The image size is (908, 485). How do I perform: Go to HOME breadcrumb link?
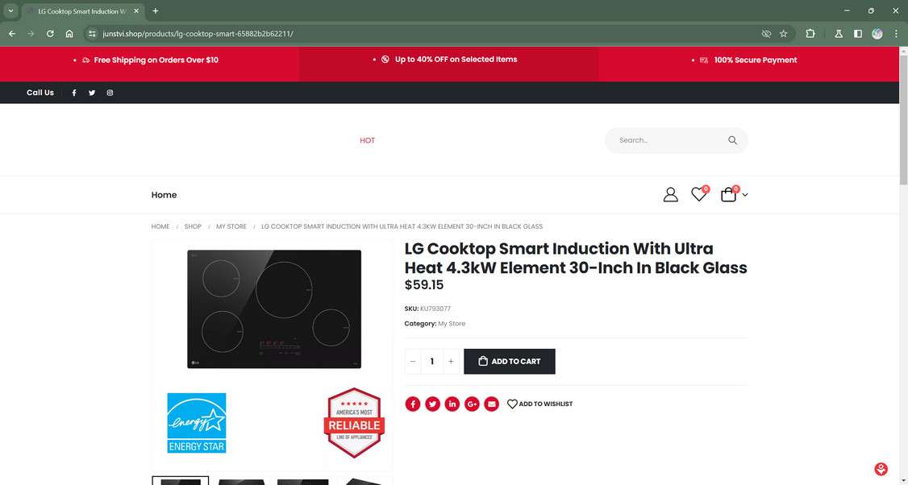click(160, 226)
